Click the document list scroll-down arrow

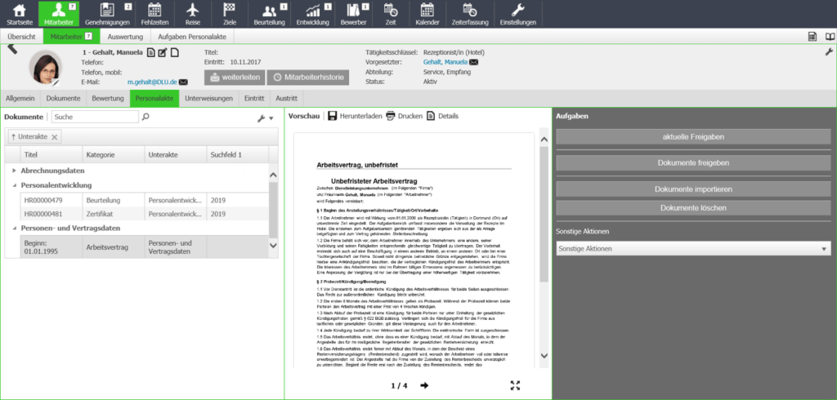click(x=273, y=246)
